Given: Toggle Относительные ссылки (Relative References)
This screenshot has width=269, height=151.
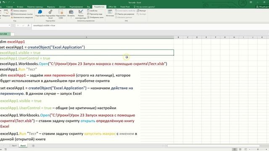Looking at the screenshot, I should coord(22,14).
